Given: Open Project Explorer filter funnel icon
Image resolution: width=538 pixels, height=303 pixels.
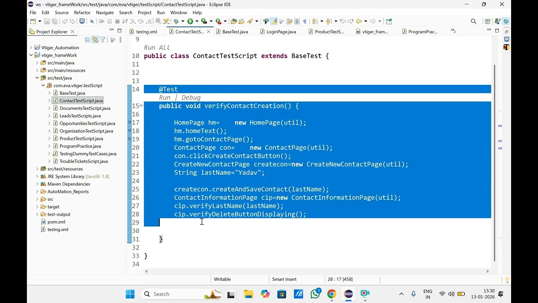Looking at the screenshot, I should pyautogui.click(x=103, y=40).
